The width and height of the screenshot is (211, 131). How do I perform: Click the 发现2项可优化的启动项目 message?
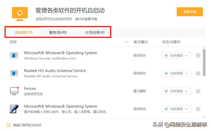coord(66,19)
